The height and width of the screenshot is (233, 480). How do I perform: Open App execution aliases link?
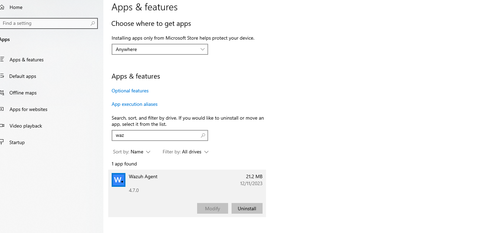click(135, 104)
